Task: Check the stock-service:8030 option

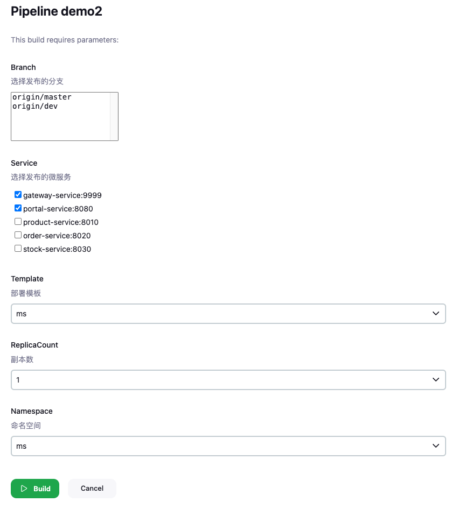Action: pyautogui.click(x=18, y=249)
